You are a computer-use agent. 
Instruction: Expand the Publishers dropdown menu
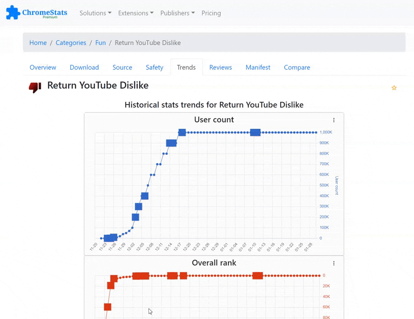pyautogui.click(x=177, y=13)
